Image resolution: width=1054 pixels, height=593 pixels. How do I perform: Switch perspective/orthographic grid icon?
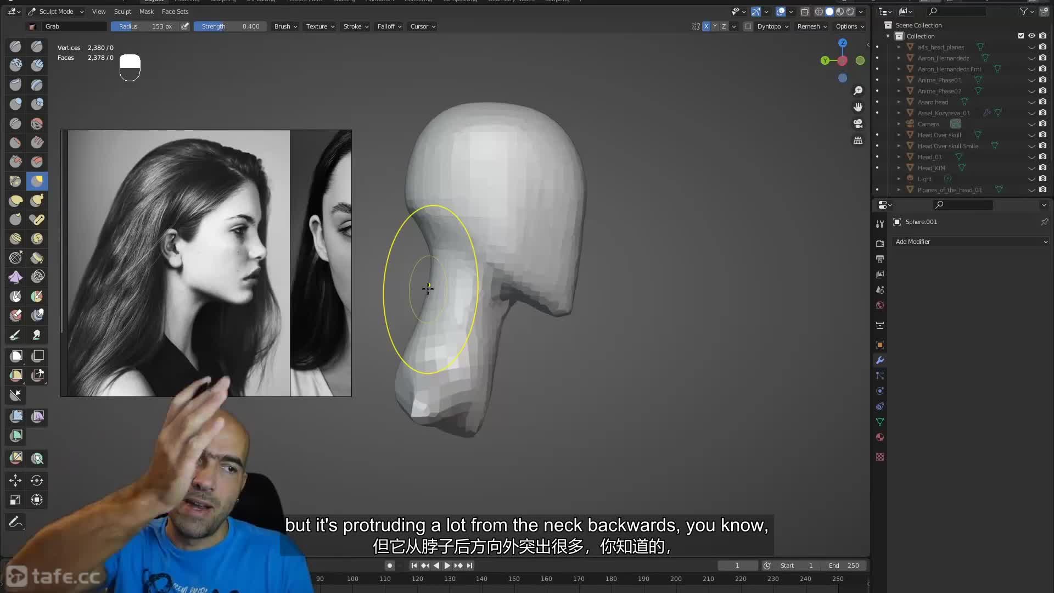pyautogui.click(x=858, y=141)
